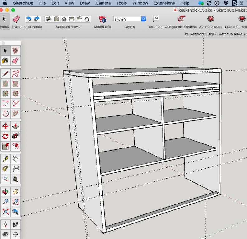Viewport: 247px width, 239px height.
Task: Activate the Orbit camera tool
Action: pyautogui.click(x=5, y=191)
